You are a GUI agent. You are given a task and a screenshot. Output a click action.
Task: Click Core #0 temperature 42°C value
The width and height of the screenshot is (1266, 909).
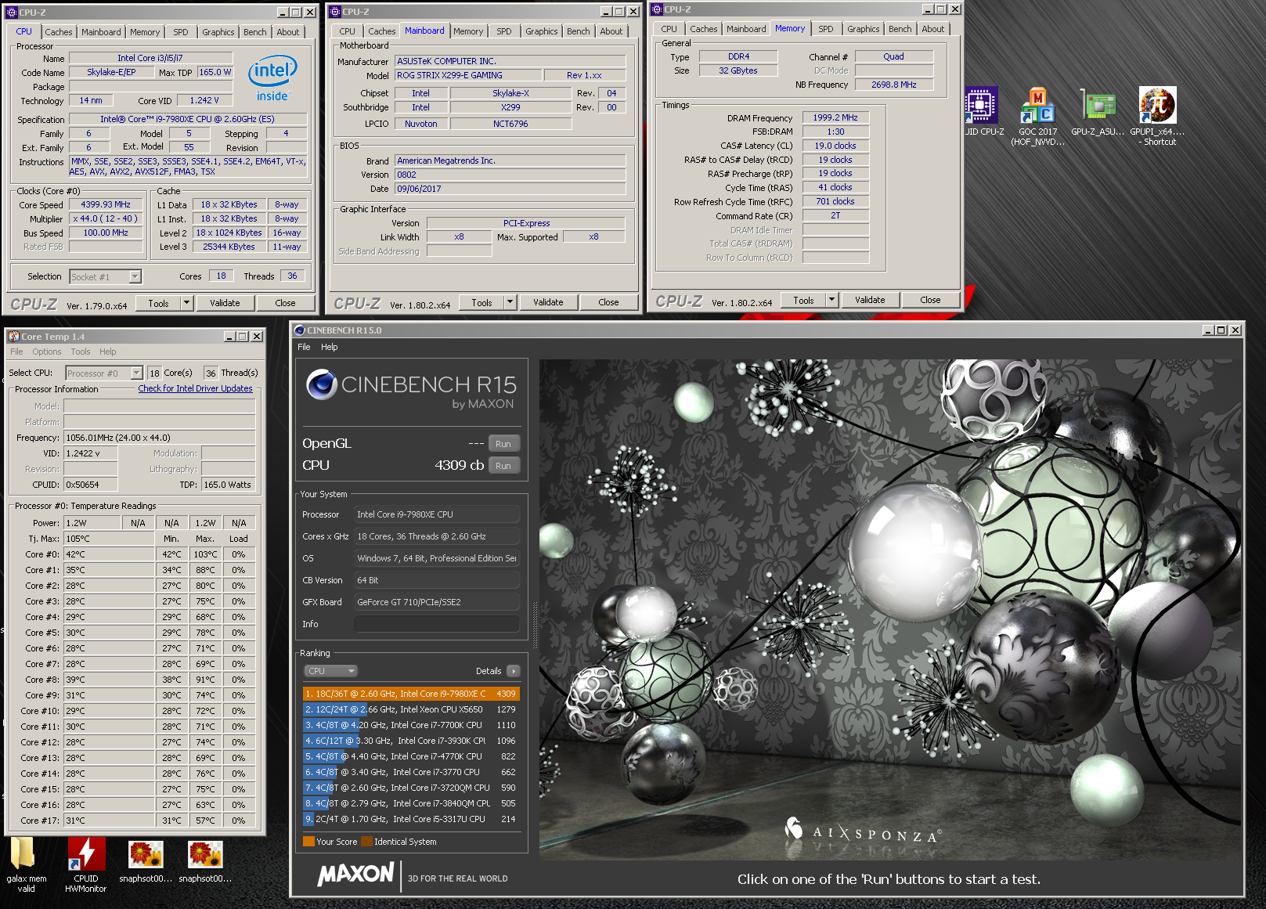coord(109,554)
